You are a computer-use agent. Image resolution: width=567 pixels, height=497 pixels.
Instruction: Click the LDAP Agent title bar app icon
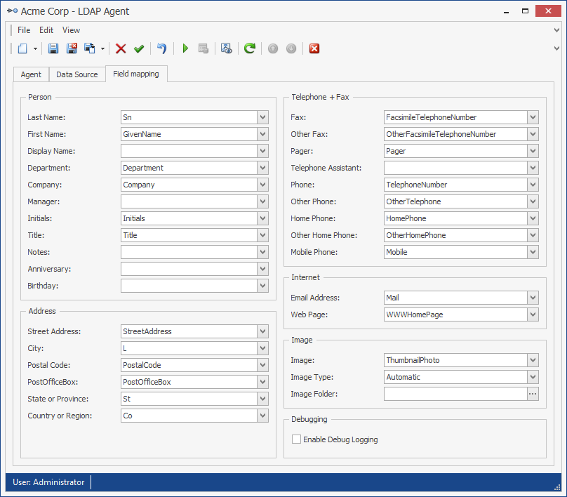(13, 11)
